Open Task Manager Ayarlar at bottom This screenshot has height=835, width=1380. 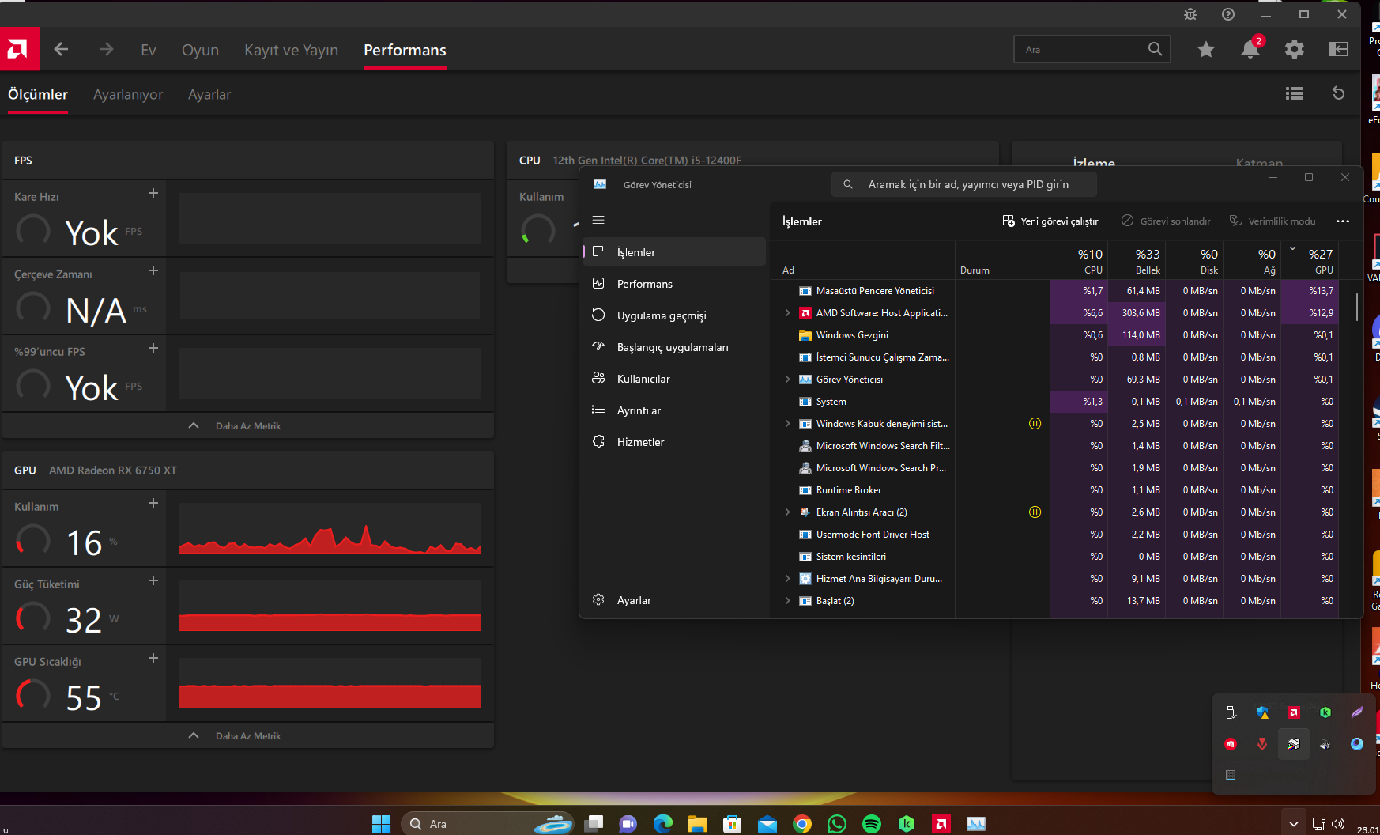click(674, 600)
